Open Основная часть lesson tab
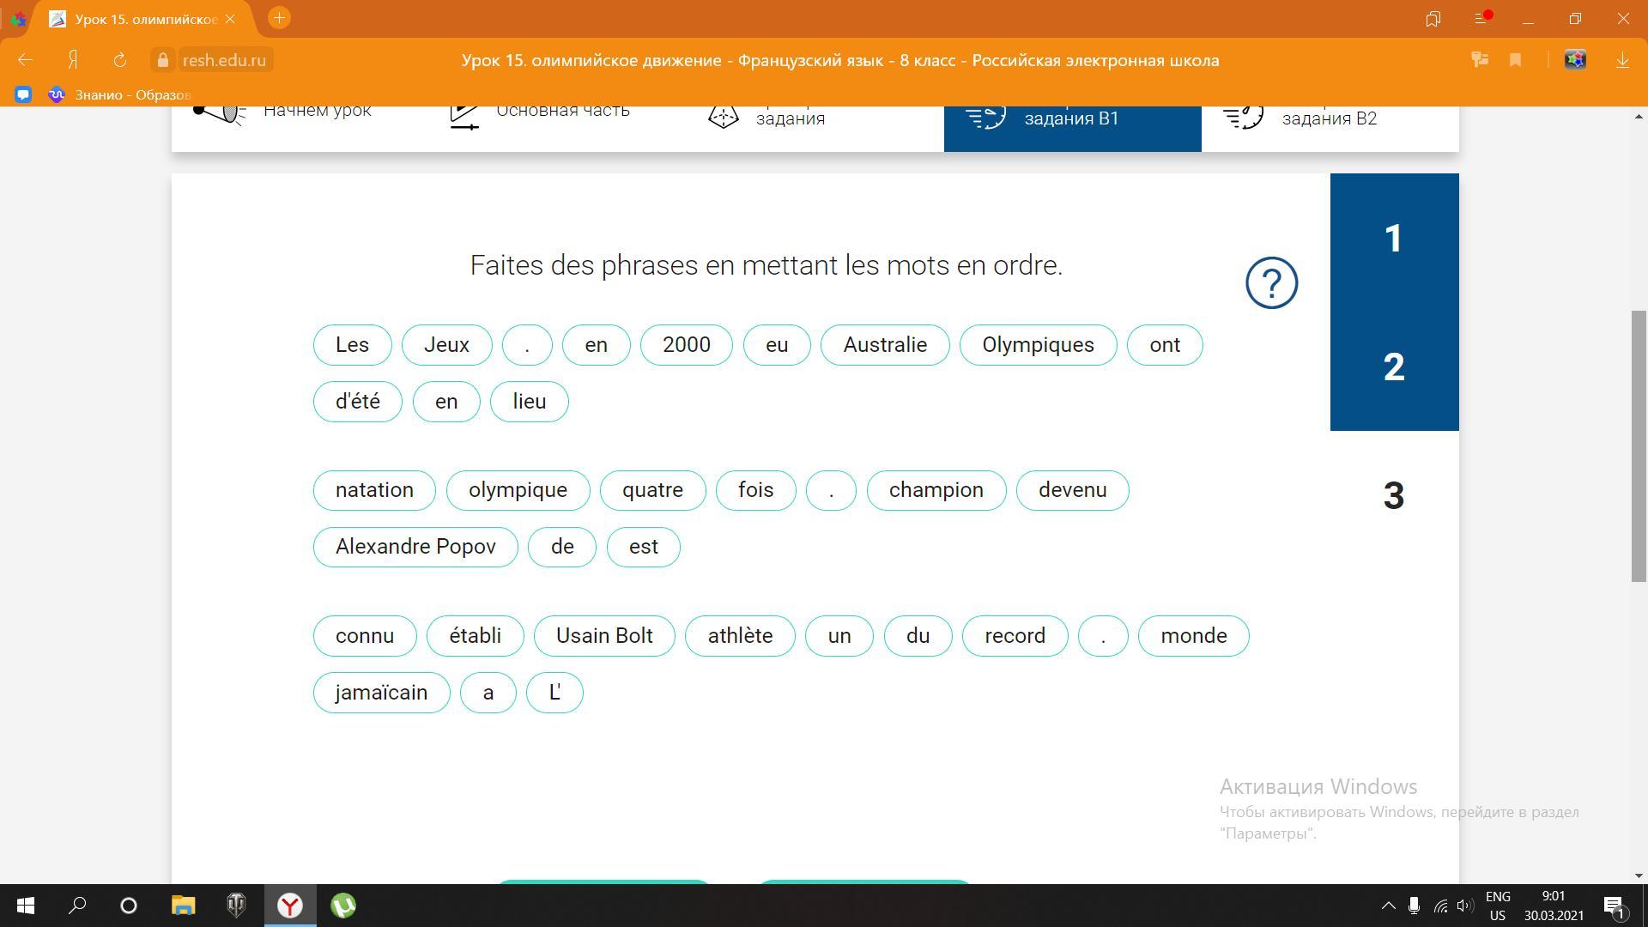Viewport: 1648px width, 927px height. [562, 111]
